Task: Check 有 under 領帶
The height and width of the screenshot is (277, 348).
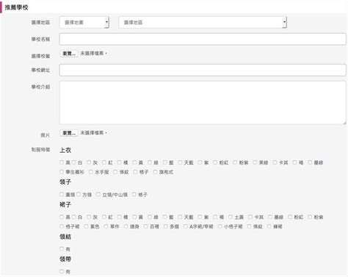Action: tap(62, 271)
